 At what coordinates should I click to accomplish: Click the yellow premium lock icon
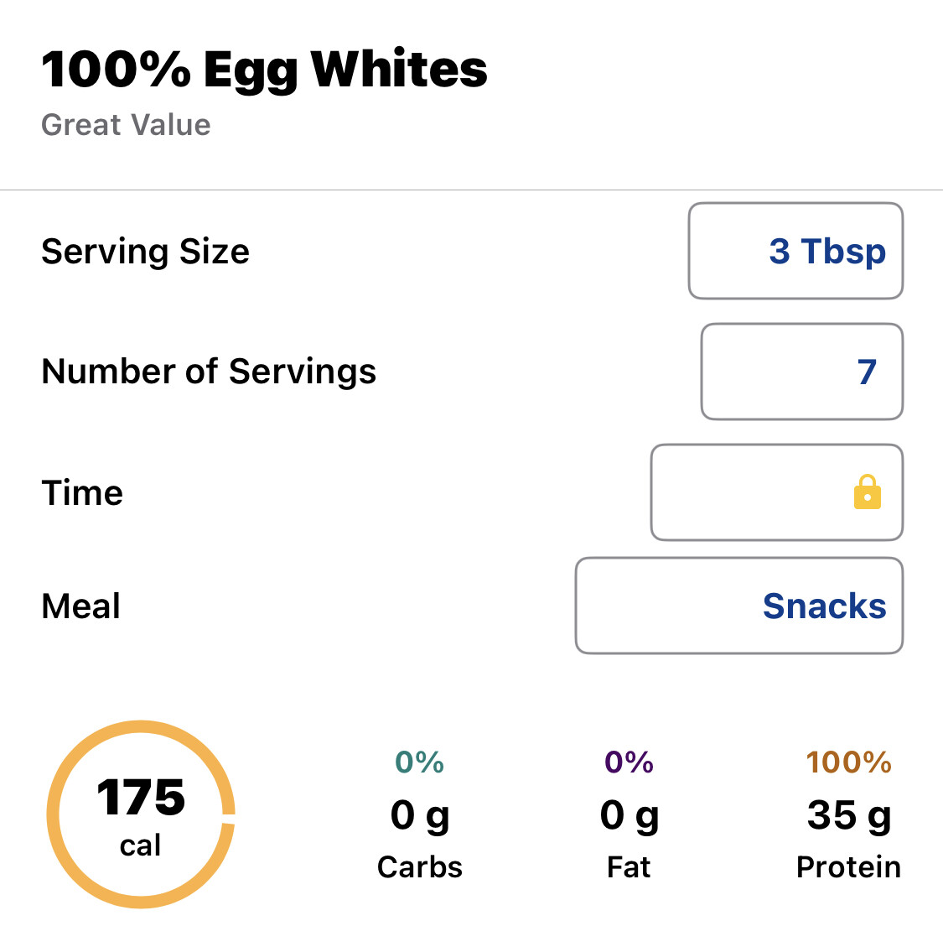tap(867, 492)
